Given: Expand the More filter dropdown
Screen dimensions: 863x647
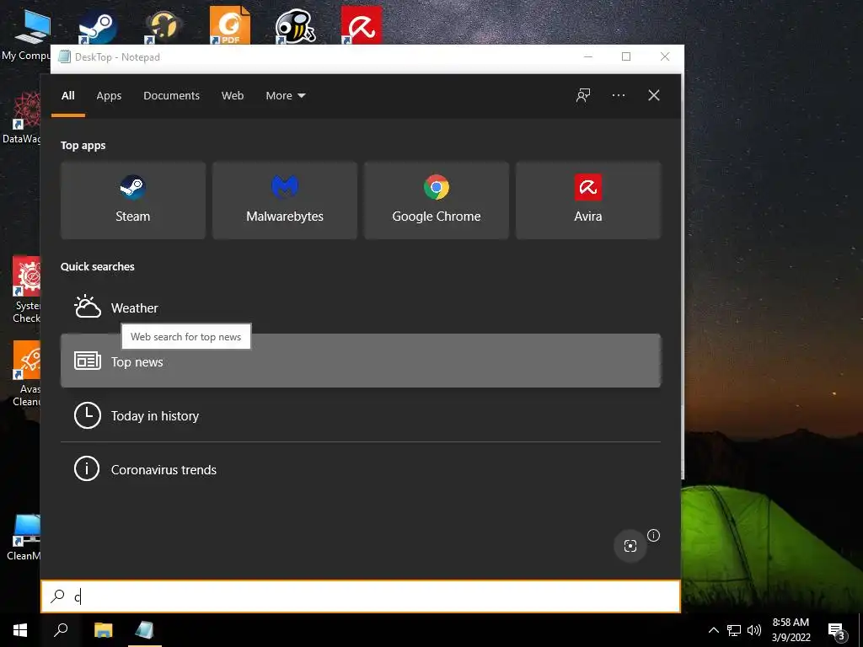Looking at the screenshot, I should click(285, 96).
